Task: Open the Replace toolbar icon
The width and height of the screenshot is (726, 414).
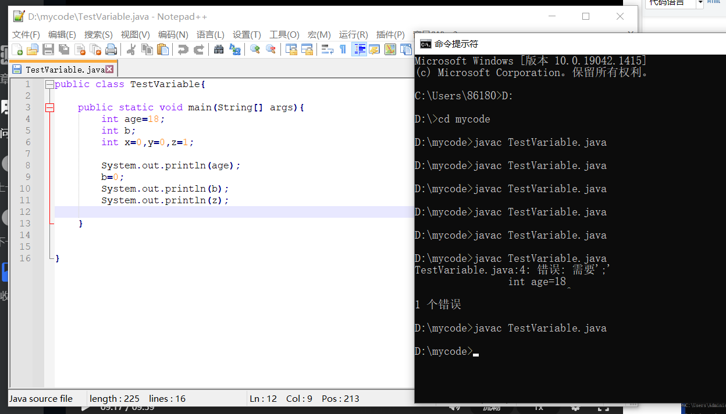Action: pyautogui.click(x=234, y=49)
